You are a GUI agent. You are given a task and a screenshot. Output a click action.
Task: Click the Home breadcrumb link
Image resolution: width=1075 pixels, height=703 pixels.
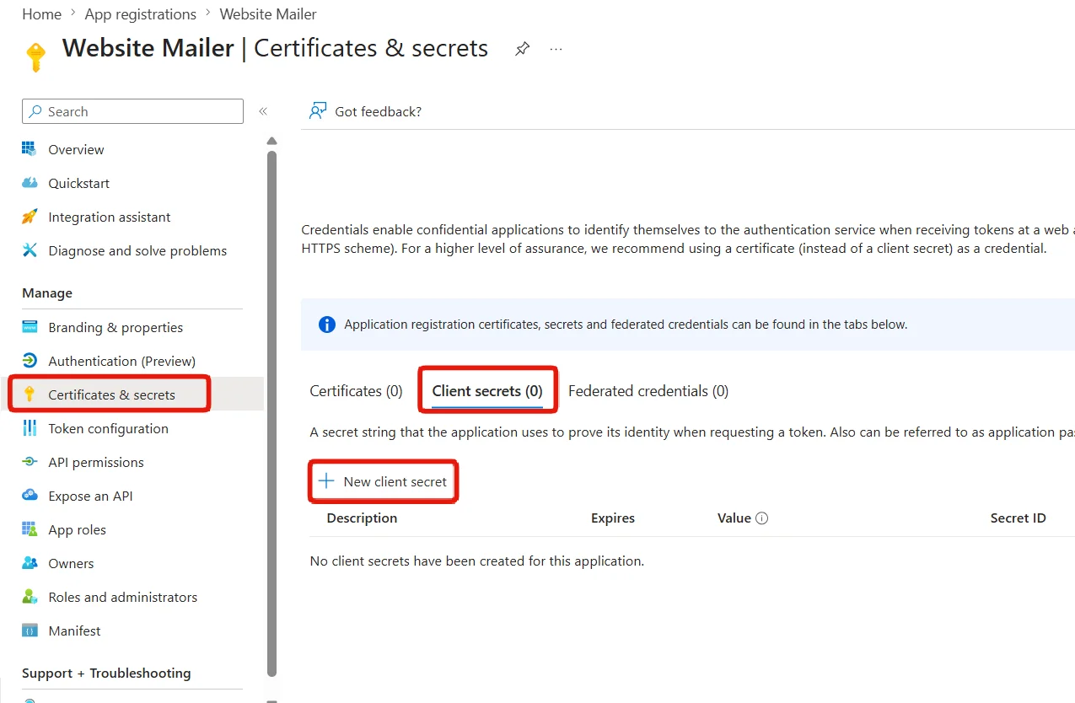coord(41,14)
